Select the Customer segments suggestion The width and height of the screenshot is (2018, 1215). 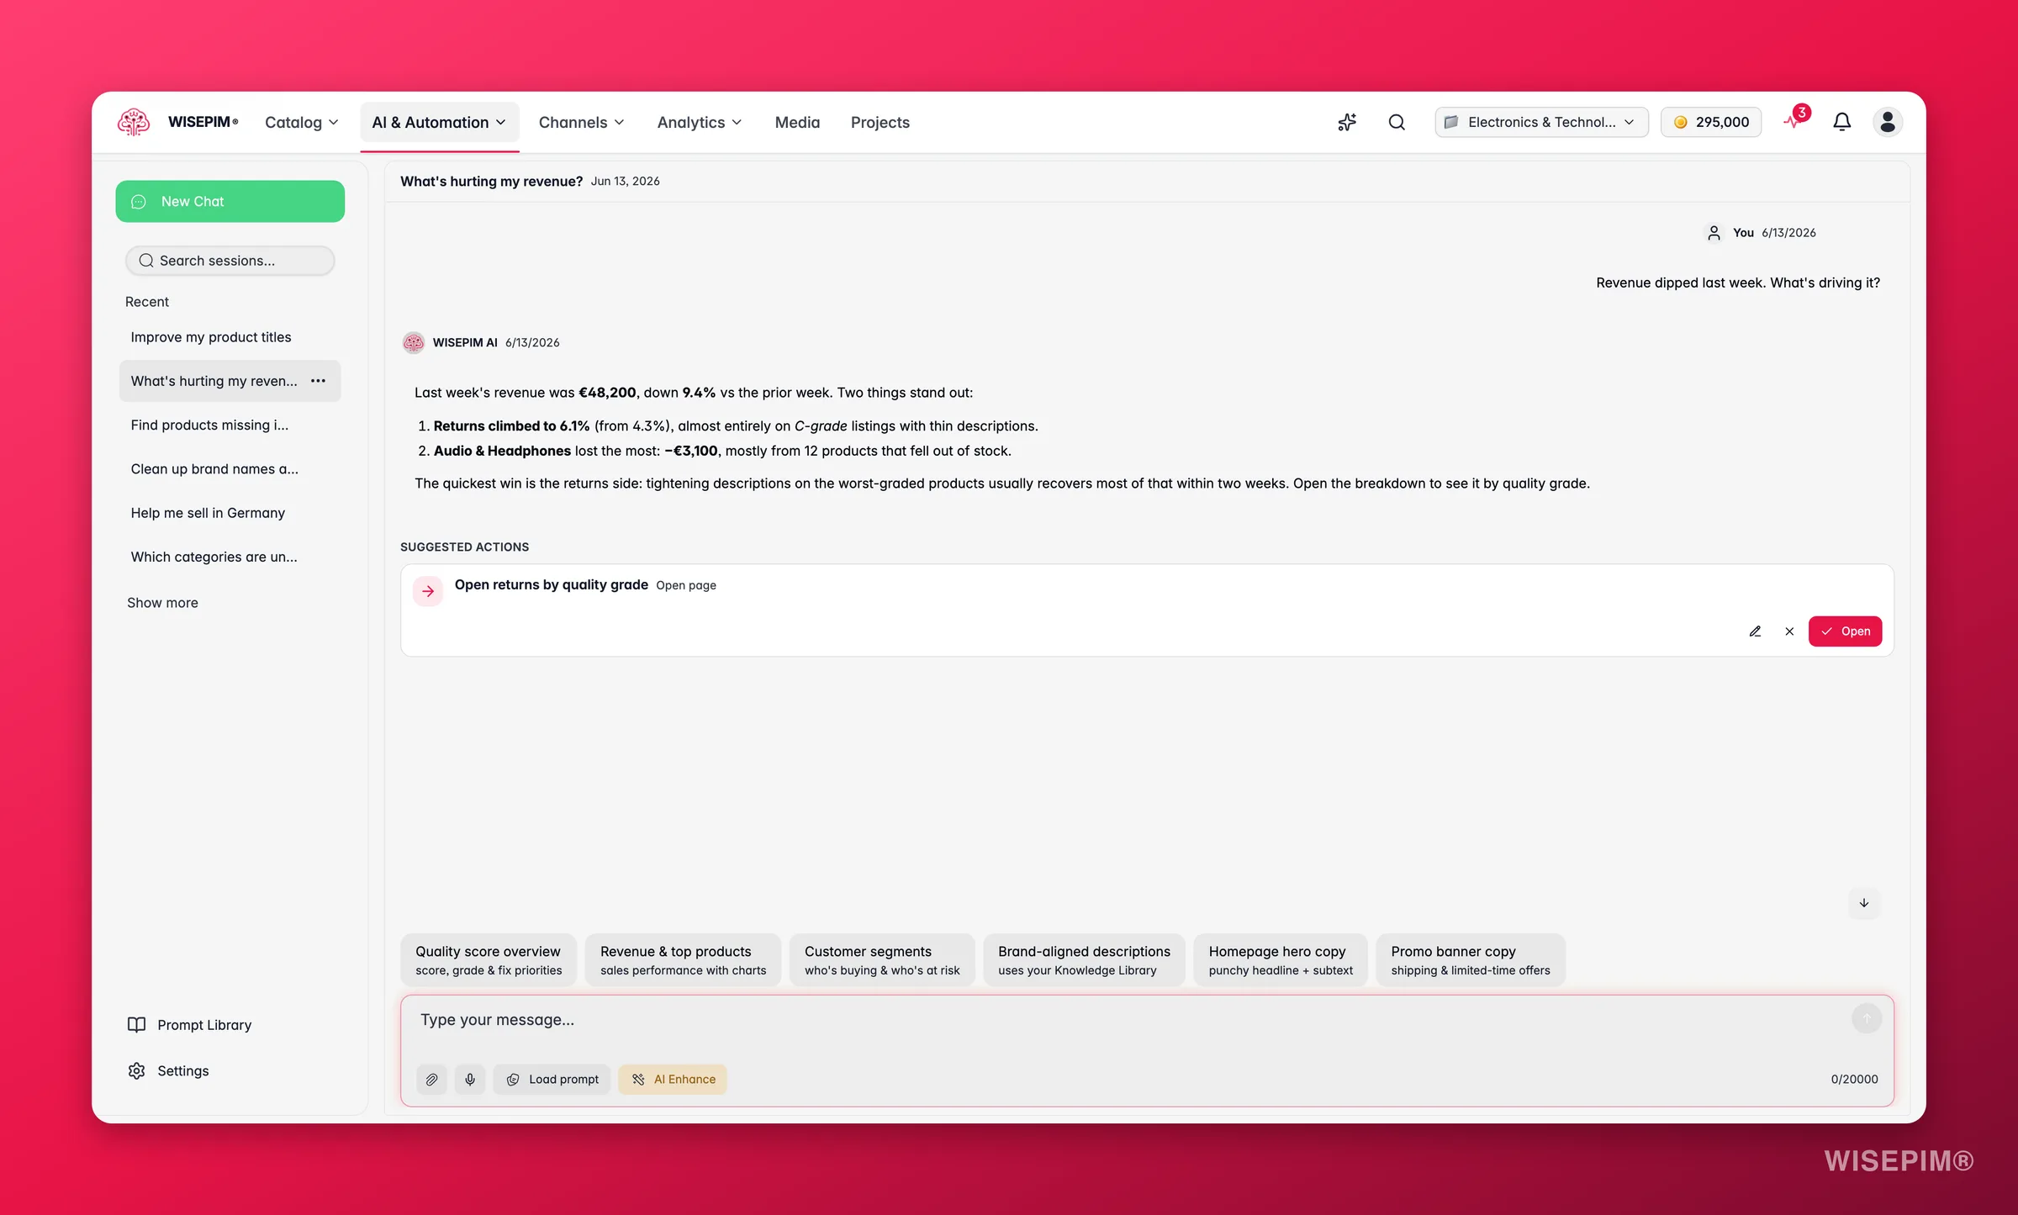click(x=881, y=959)
